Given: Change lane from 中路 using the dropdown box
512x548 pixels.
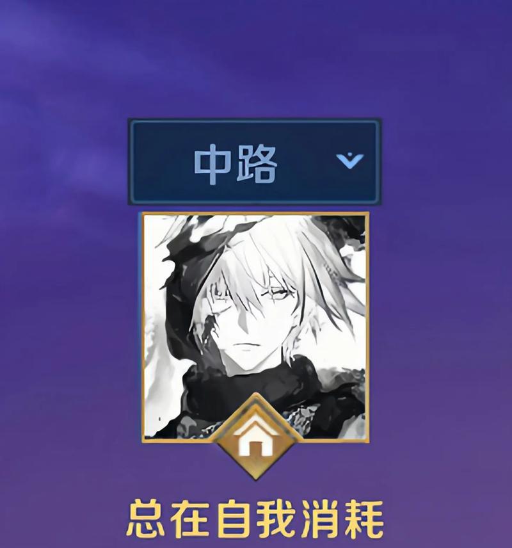Looking at the screenshot, I should [255, 161].
